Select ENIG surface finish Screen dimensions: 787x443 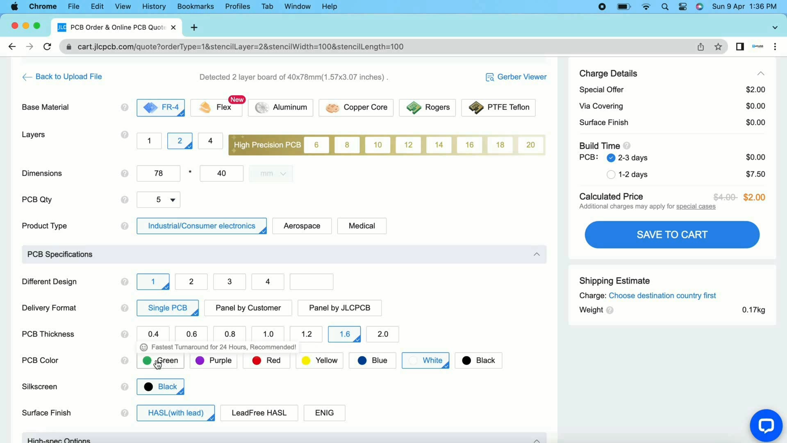[x=324, y=413]
